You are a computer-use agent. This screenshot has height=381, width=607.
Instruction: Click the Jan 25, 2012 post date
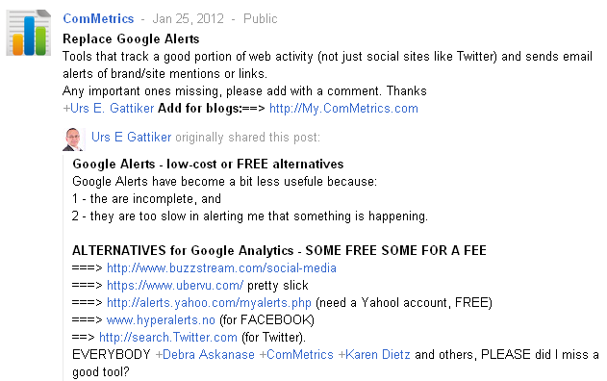(189, 18)
